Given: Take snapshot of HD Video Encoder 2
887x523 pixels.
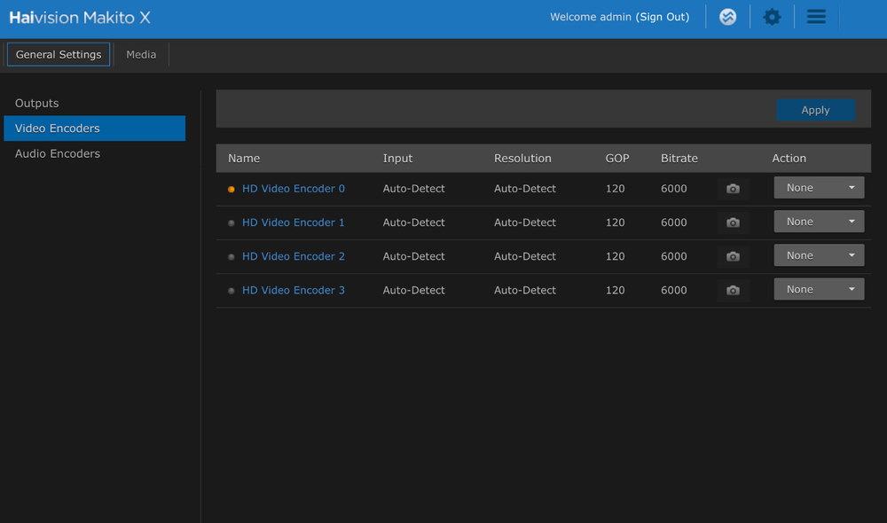Looking at the screenshot, I should (733, 256).
